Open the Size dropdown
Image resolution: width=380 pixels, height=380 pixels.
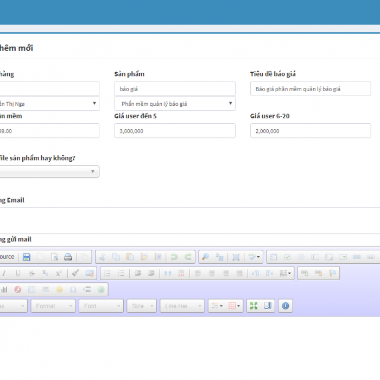142,306
